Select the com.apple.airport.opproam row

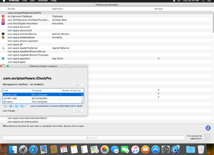click(106, 41)
